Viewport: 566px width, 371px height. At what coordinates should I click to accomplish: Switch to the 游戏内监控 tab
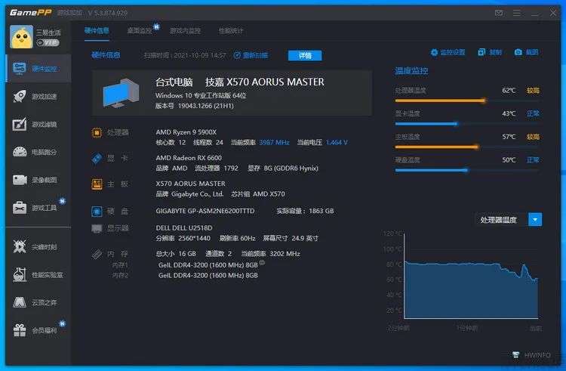tap(185, 31)
